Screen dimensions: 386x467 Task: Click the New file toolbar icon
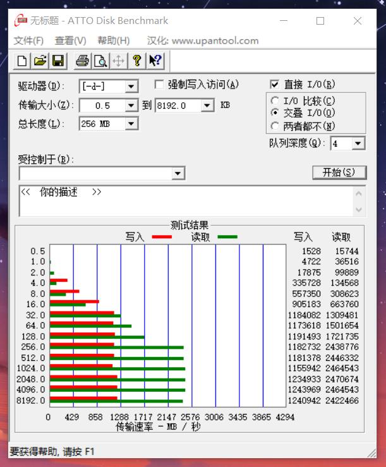coord(22,61)
